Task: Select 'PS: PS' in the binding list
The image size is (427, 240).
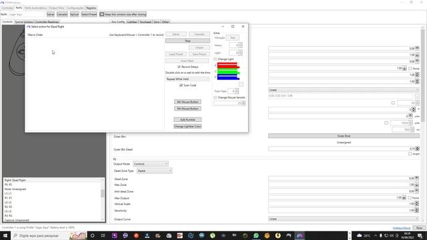Action: click(8, 185)
